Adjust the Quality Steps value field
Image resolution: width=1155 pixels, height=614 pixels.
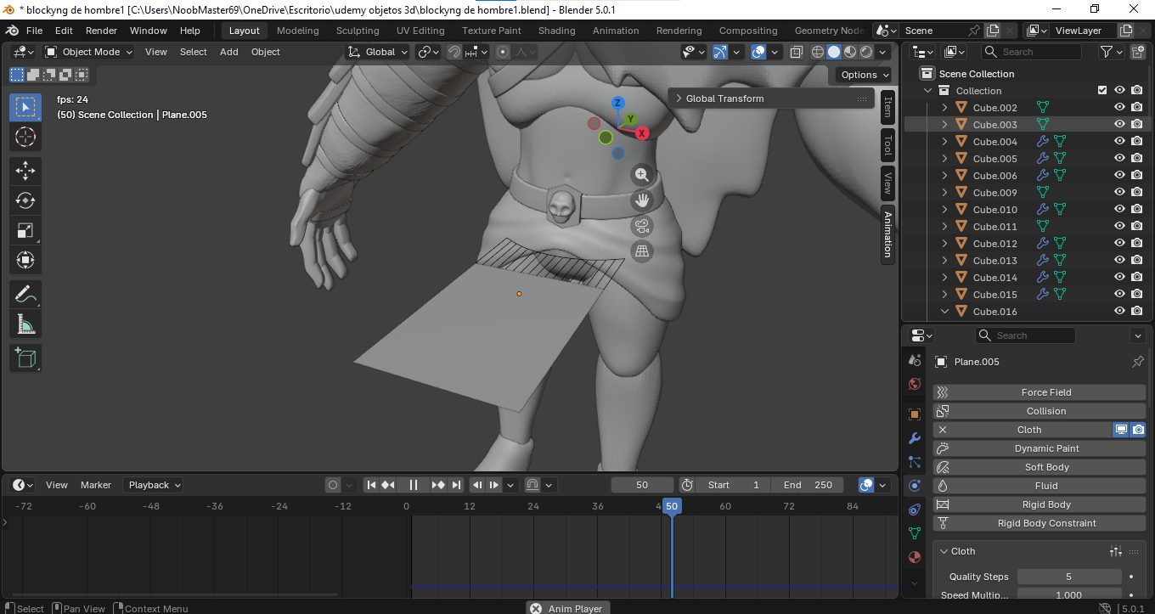tap(1068, 577)
